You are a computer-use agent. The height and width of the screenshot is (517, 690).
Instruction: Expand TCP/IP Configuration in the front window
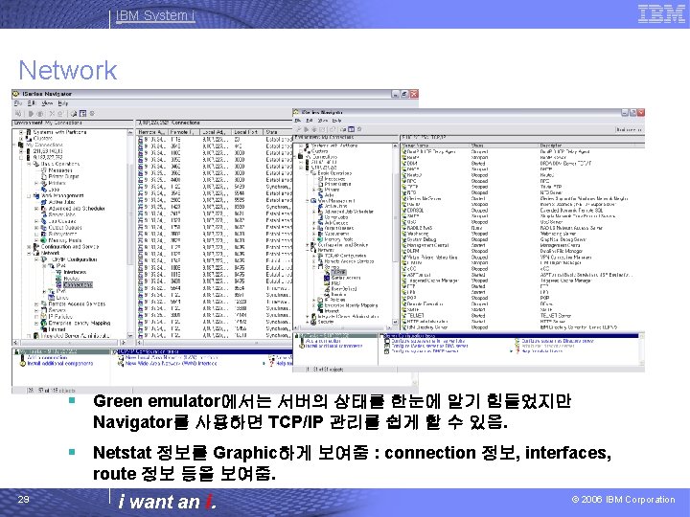click(x=314, y=256)
